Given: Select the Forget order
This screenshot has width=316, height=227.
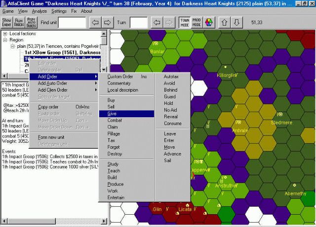Looking at the screenshot, I should 127,147.
